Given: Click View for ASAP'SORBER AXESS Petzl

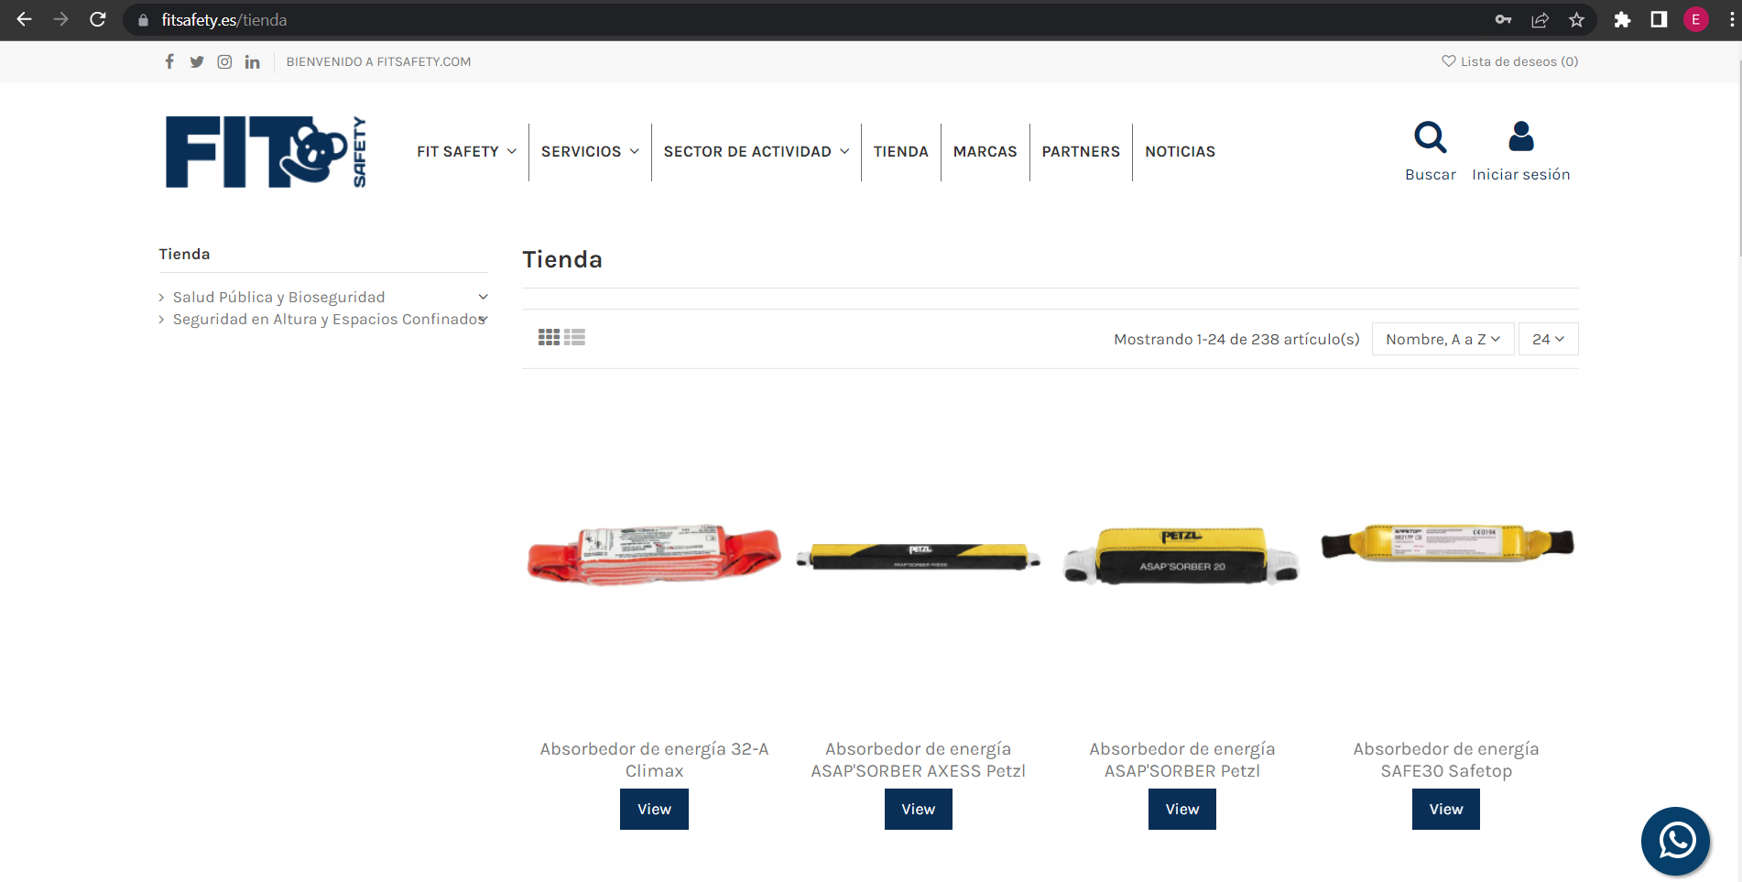Looking at the screenshot, I should (918, 810).
